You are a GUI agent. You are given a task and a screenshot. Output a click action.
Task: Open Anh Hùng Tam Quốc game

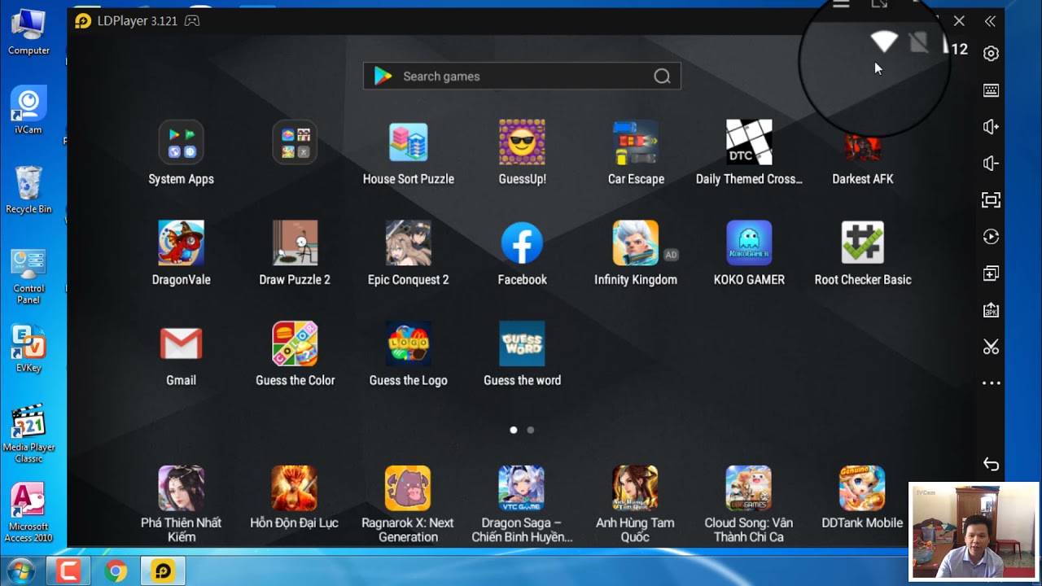point(635,488)
